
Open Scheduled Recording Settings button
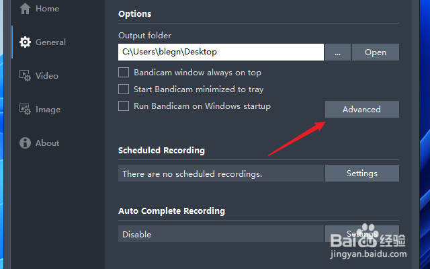point(361,174)
